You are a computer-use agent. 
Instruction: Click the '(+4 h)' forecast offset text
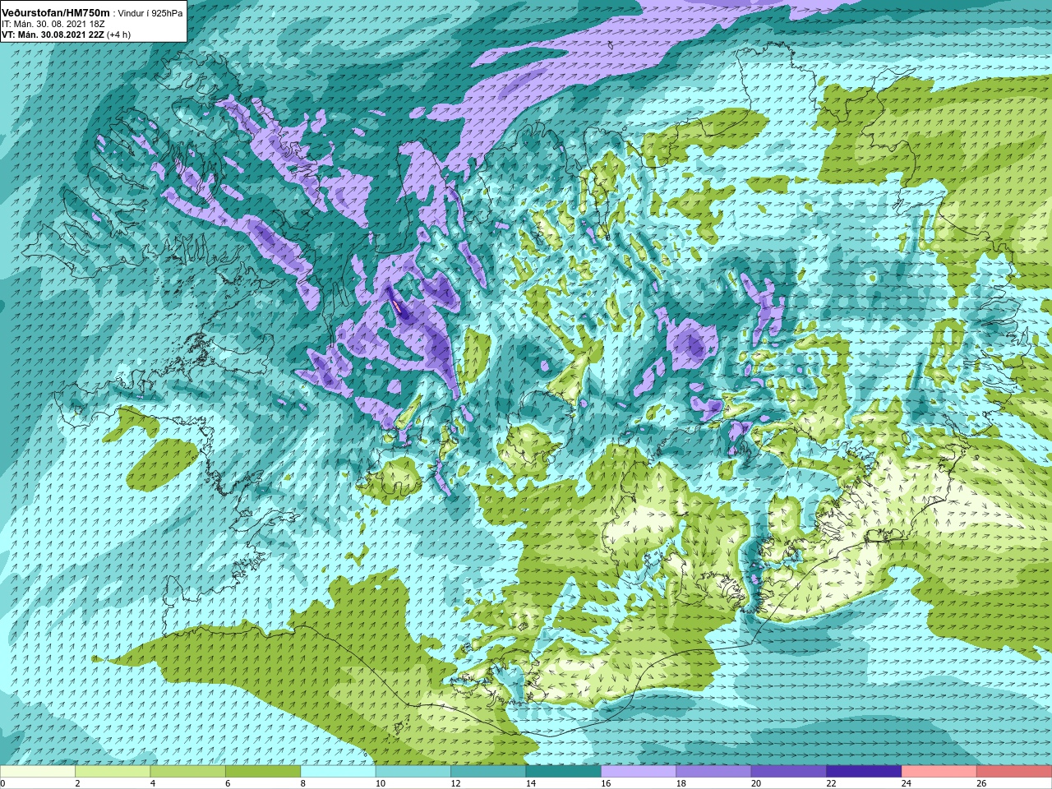coord(118,35)
